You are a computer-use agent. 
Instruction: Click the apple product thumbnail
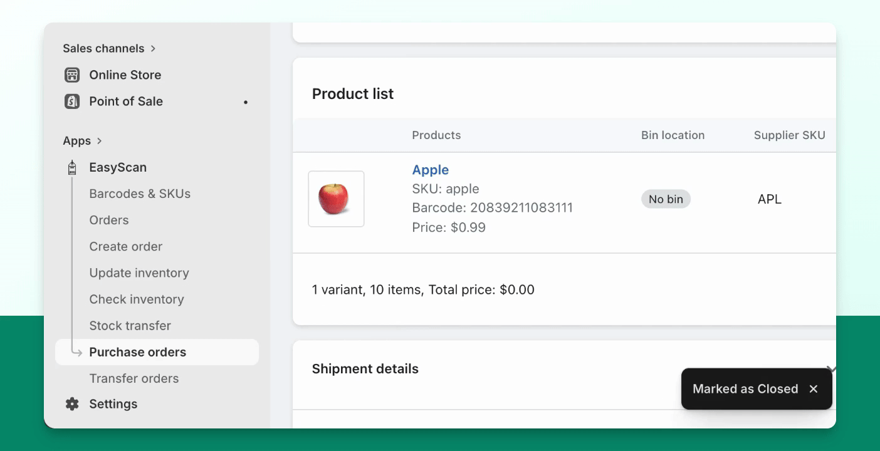[336, 199]
